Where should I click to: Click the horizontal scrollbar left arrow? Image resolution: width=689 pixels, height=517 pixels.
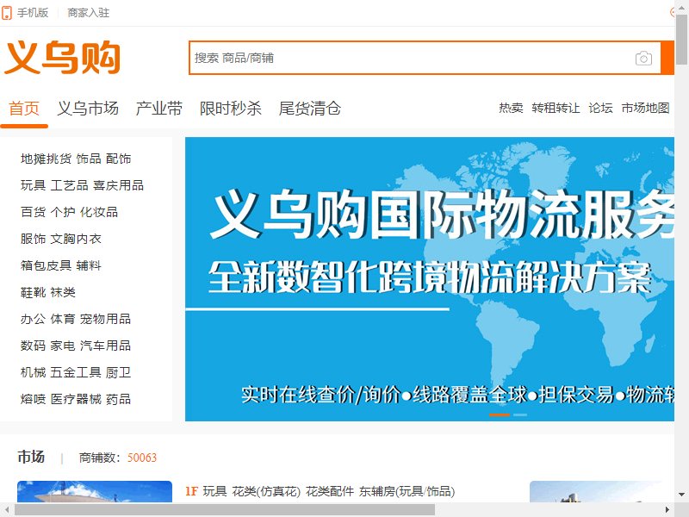7,510
